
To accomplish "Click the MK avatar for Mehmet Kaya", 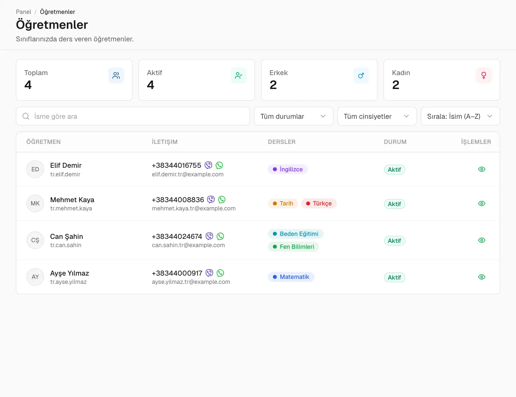I will pos(35,203).
